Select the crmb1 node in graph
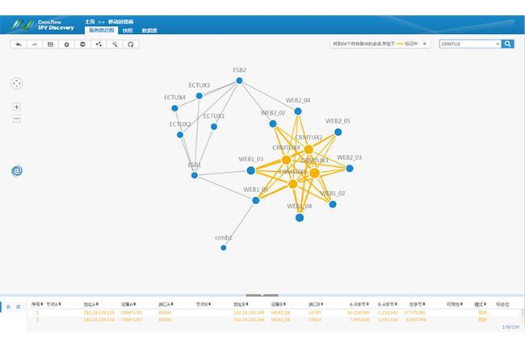Viewport: 525px width, 347px height. 224,248
